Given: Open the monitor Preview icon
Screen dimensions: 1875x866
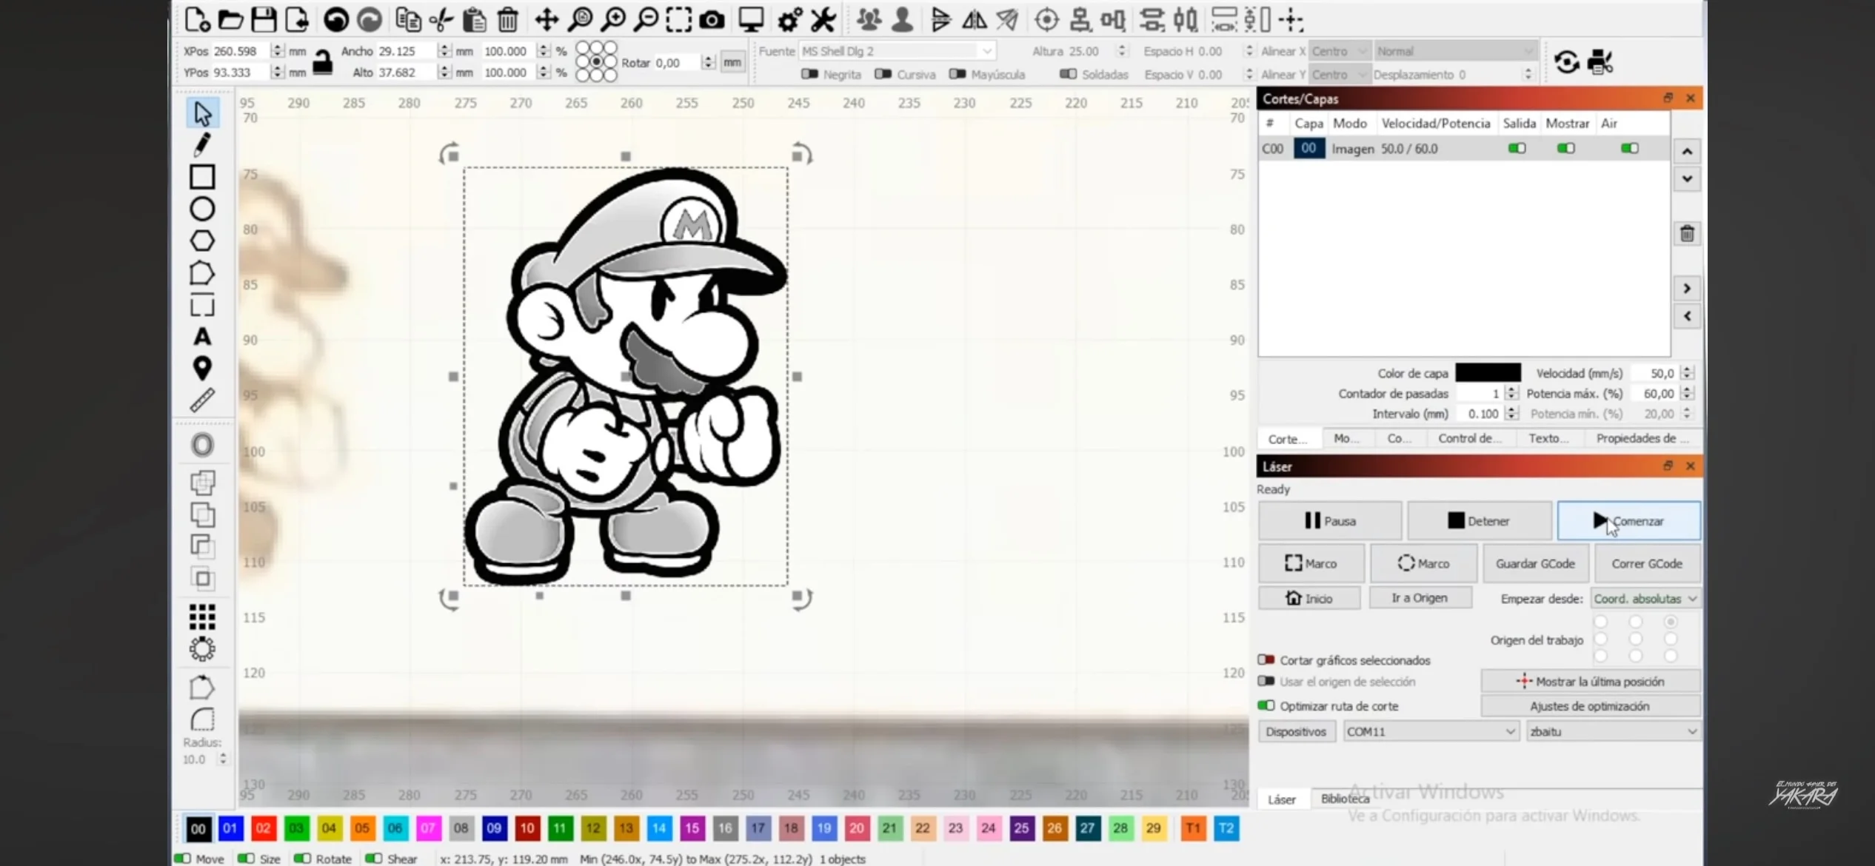Looking at the screenshot, I should click(x=751, y=20).
